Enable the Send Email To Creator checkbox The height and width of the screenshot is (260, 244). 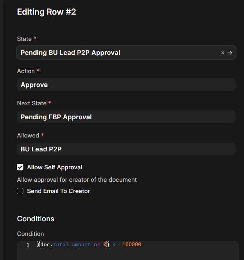point(20,191)
